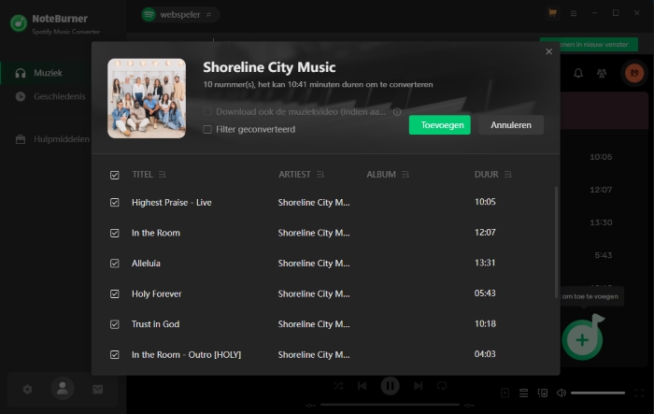Open the Hulpmiddelen sidebar section
The width and height of the screenshot is (654, 414).
tap(52, 139)
